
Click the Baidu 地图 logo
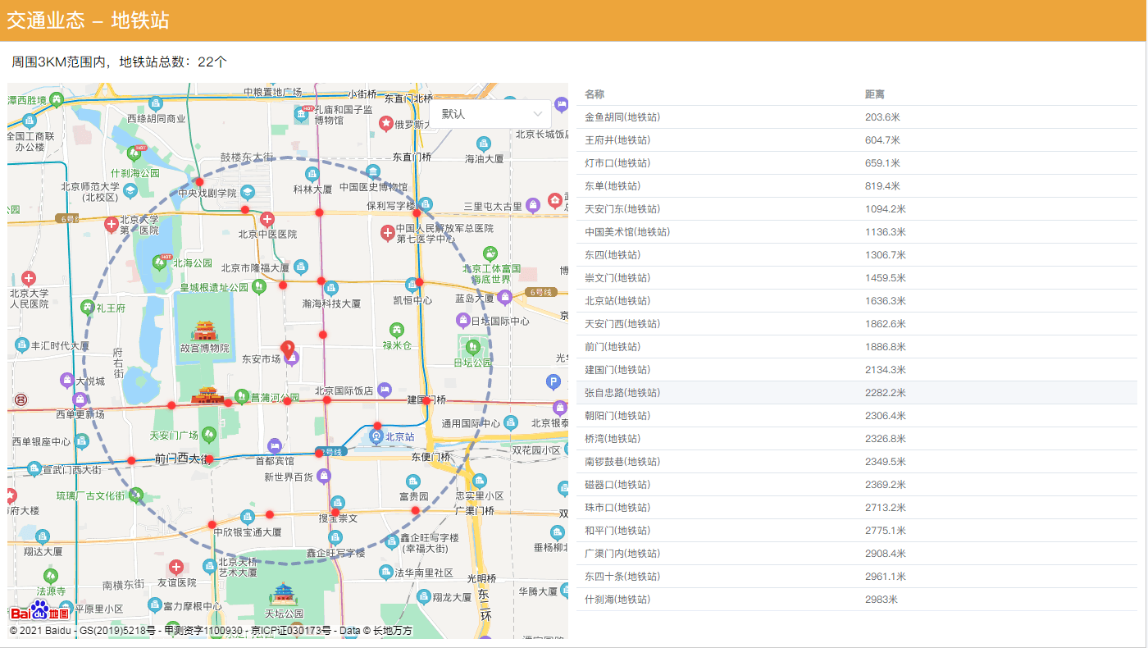coord(41,611)
